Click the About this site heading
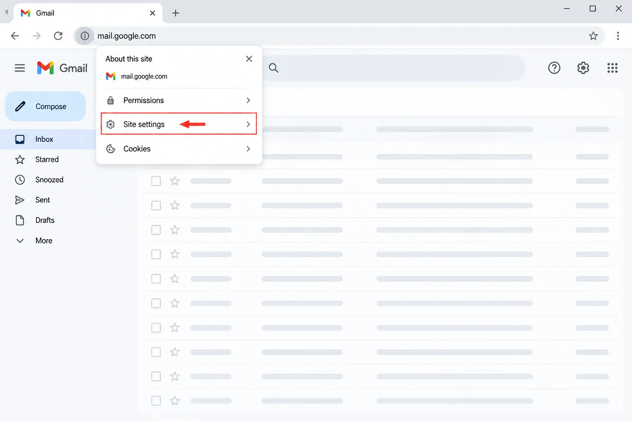The width and height of the screenshot is (632, 421). pos(129,59)
